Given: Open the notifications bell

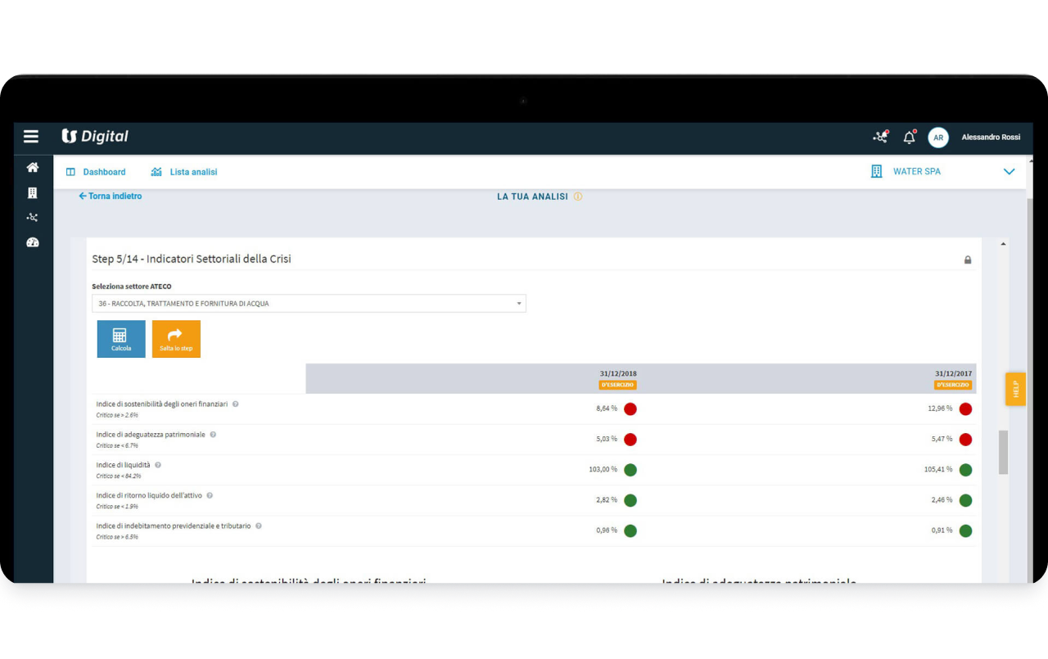Looking at the screenshot, I should pyautogui.click(x=909, y=137).
